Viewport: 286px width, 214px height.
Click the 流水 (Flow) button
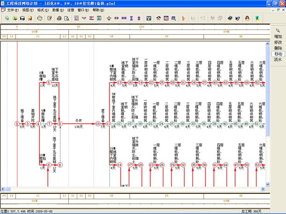pyautogui.click(x=278, y=60)
